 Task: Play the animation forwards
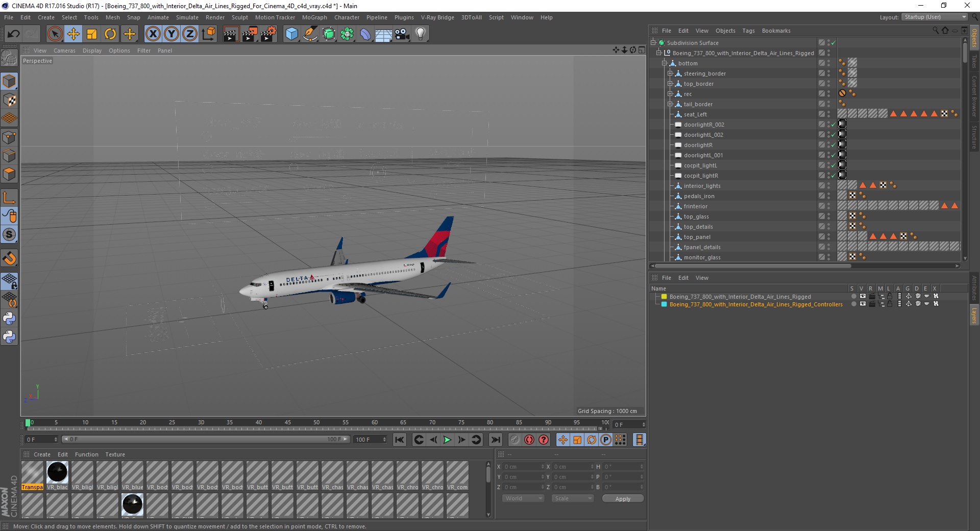(x=447, y=440)
